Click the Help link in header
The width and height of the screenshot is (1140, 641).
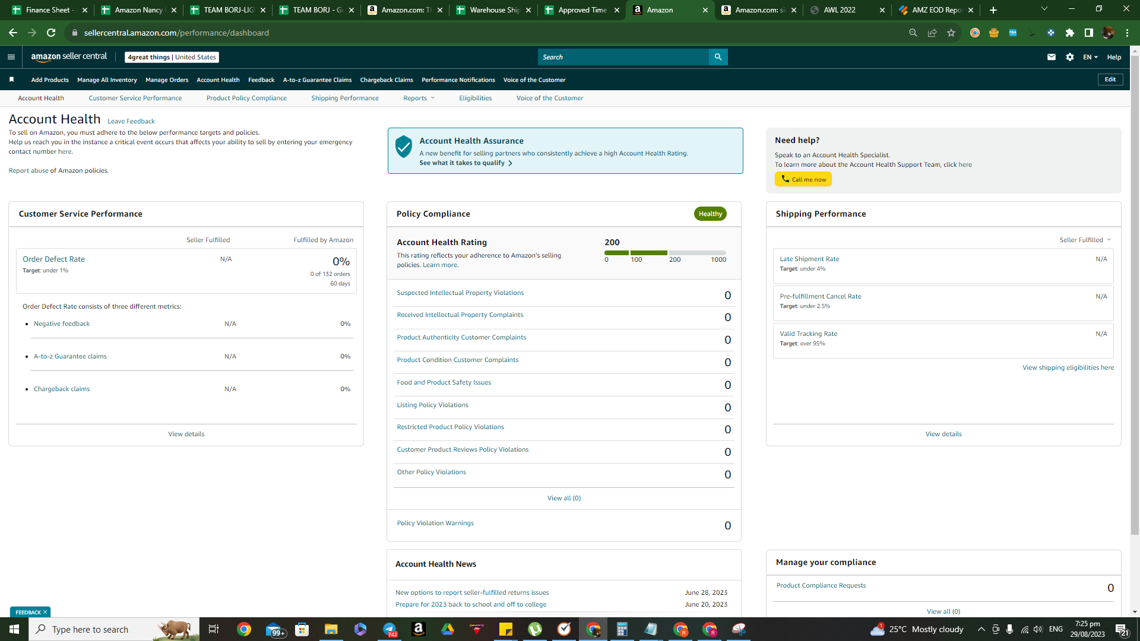click(x=1114, y=57)
